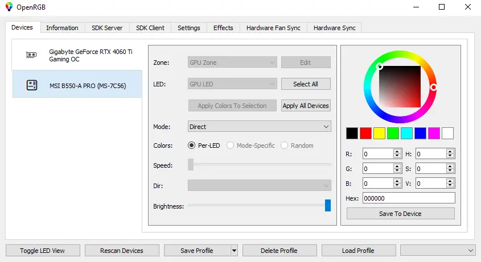Maximize the OpenRGB window
The image size is (481, 262).
tap(442, 7)
